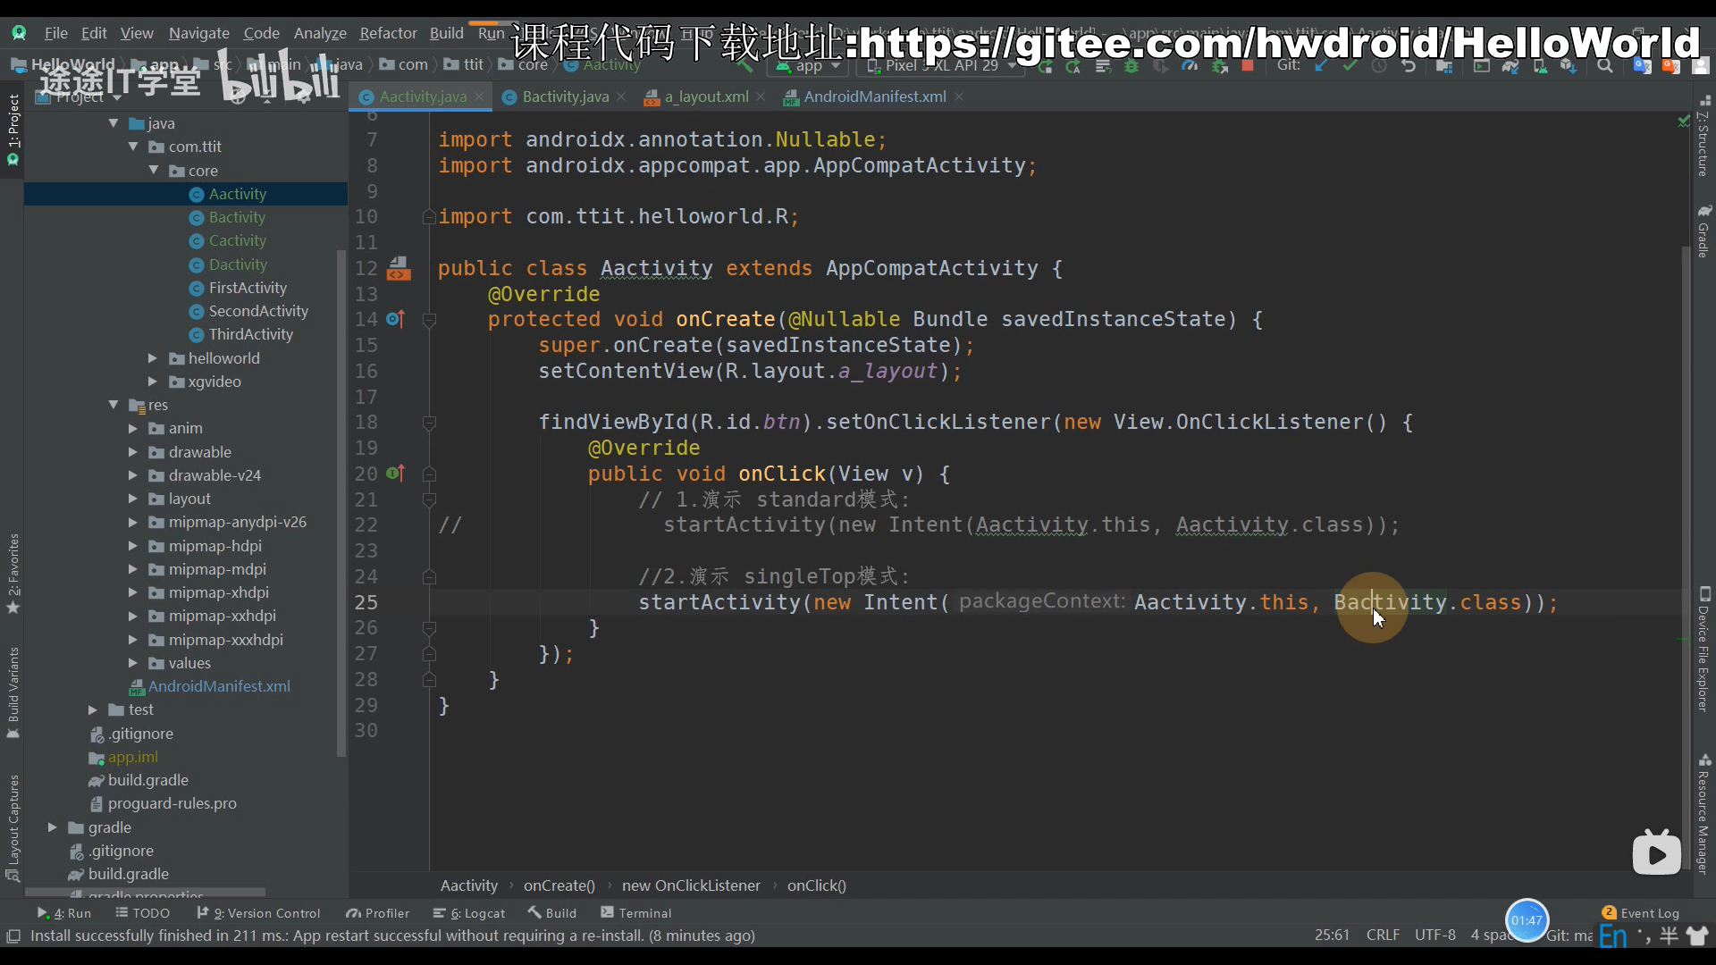Click 25:61 cursor position in status bar
The height and width of the screenshot is (965, 1716).
point(1332,935)
